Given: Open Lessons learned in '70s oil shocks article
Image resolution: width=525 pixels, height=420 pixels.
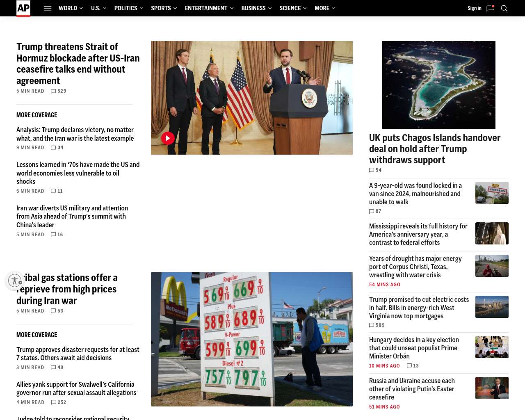Looking at the screenshot, I should [78, 173].
